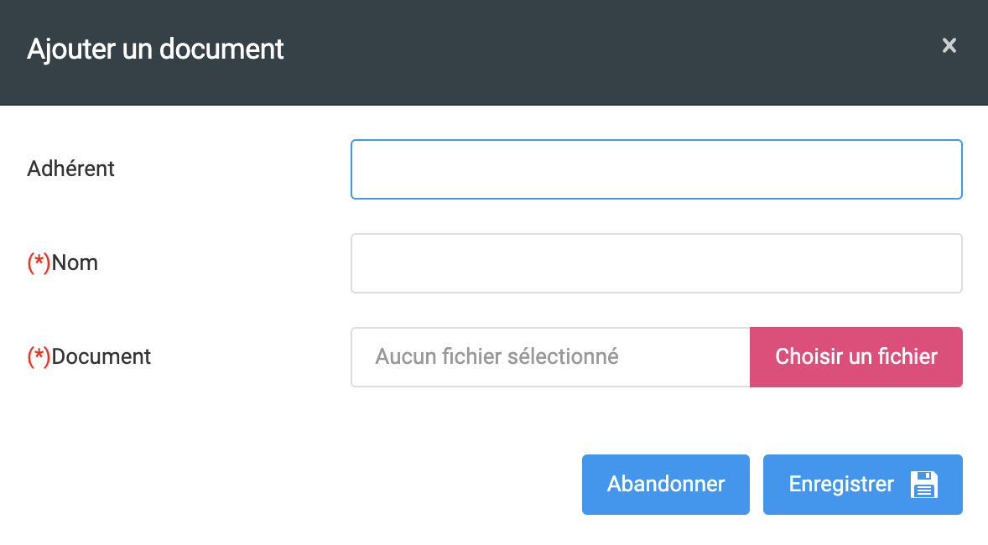Viewport: 988px width, 545px height.
Task: Click the empty Nom input to type
Action: click(x=657, y=262)
